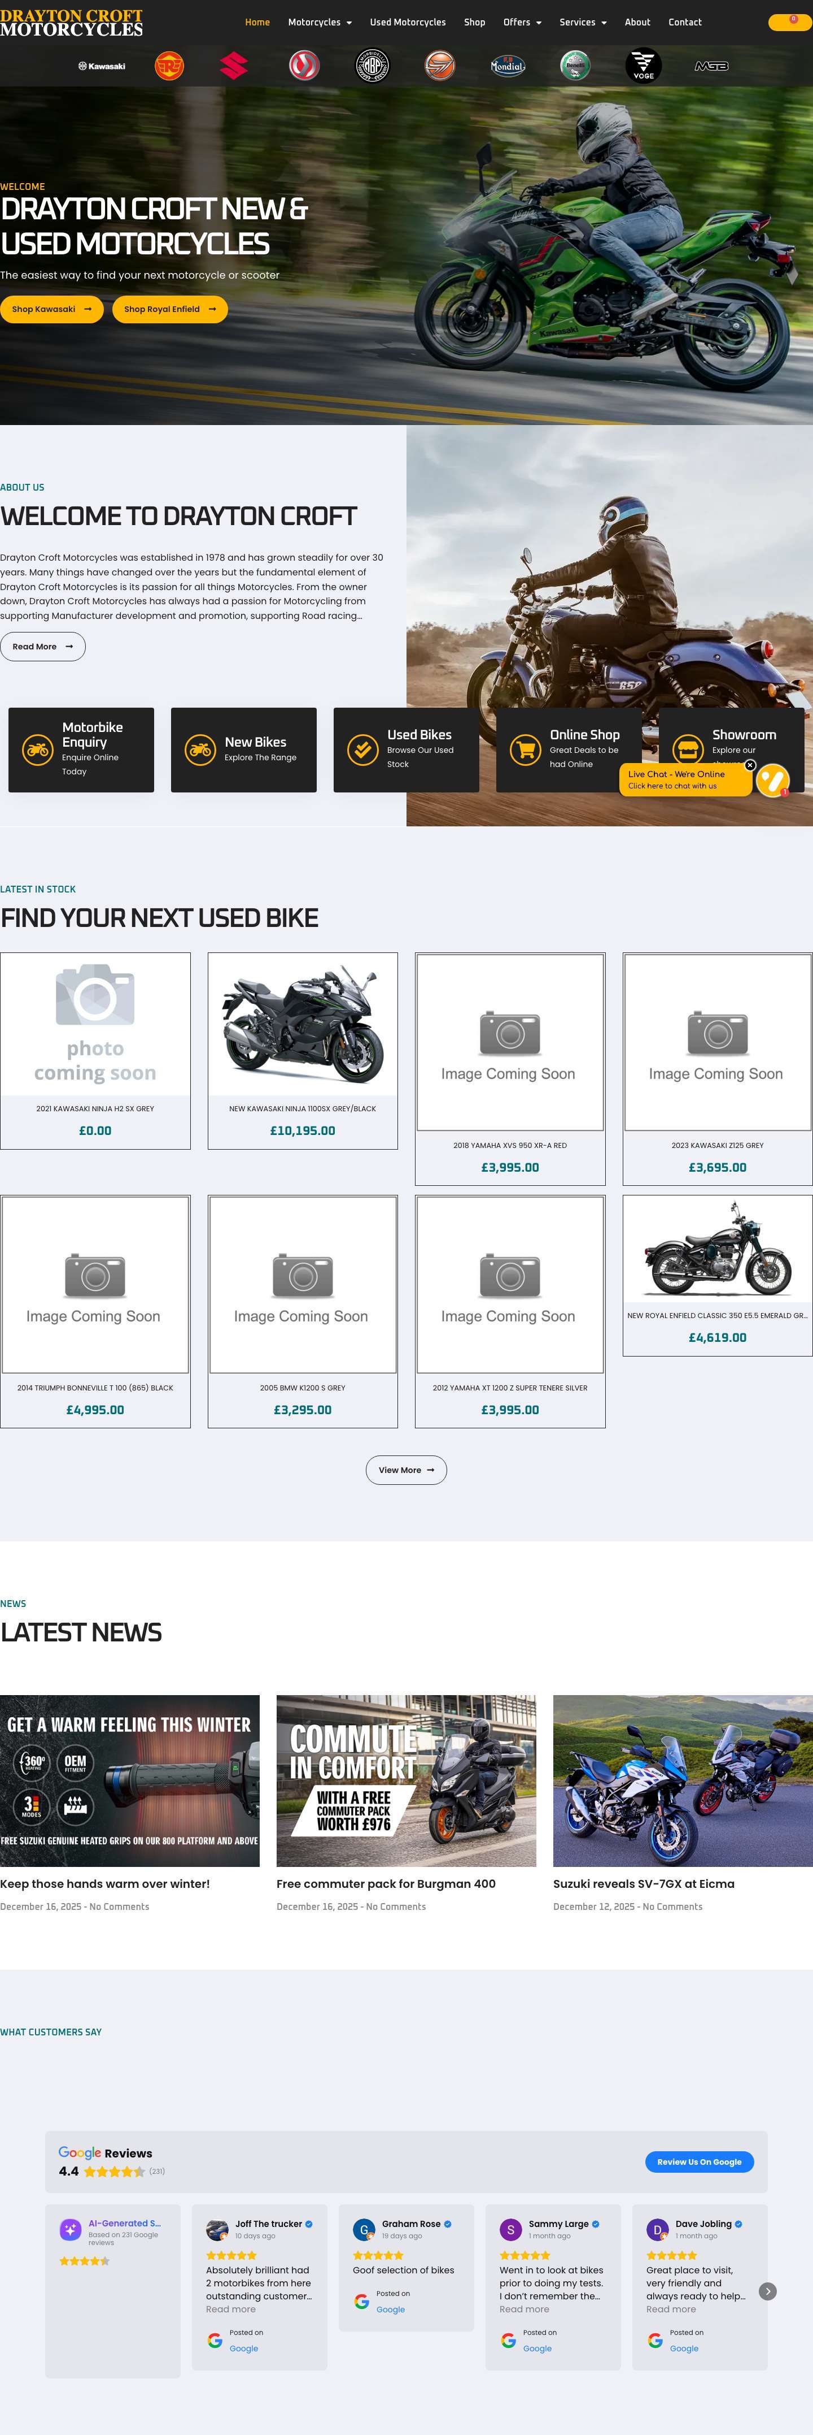Image resolution: width=813 pixels, height=2435 pixels.
Task: Go to next Google review with arrow
Action: click(768, 2291)
